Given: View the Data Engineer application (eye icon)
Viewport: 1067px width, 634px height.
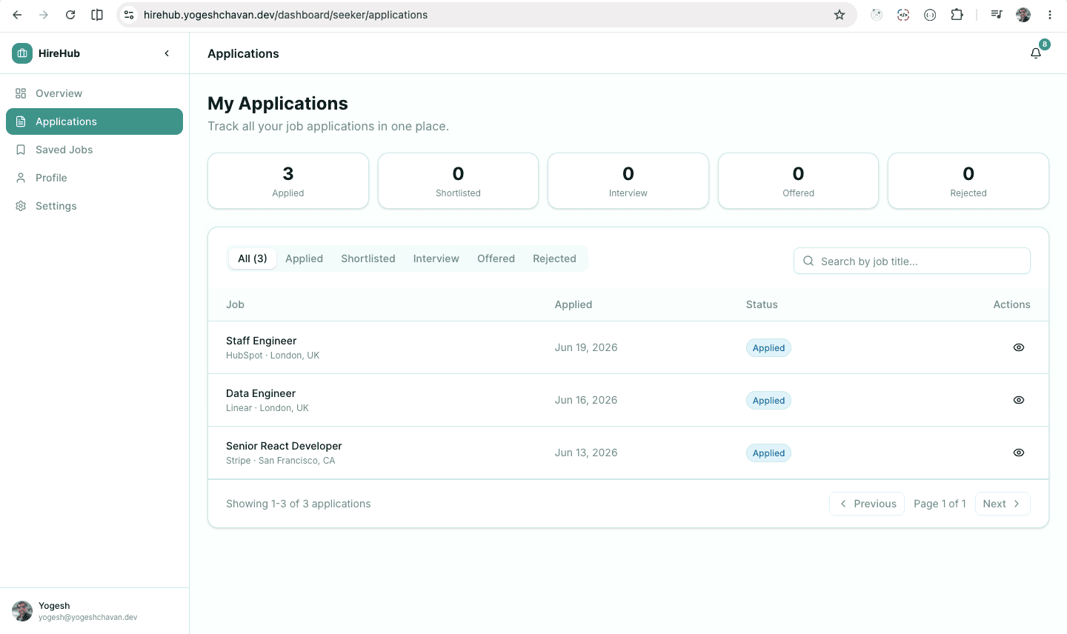Looking at the screenshot, I should [1019, 400].
